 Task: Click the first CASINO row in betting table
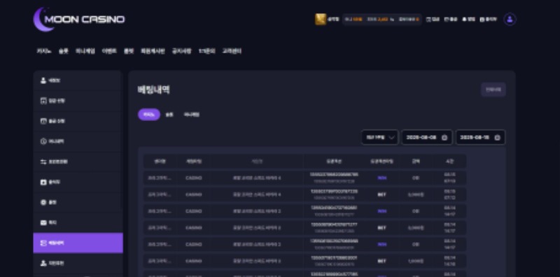(304, 178)
